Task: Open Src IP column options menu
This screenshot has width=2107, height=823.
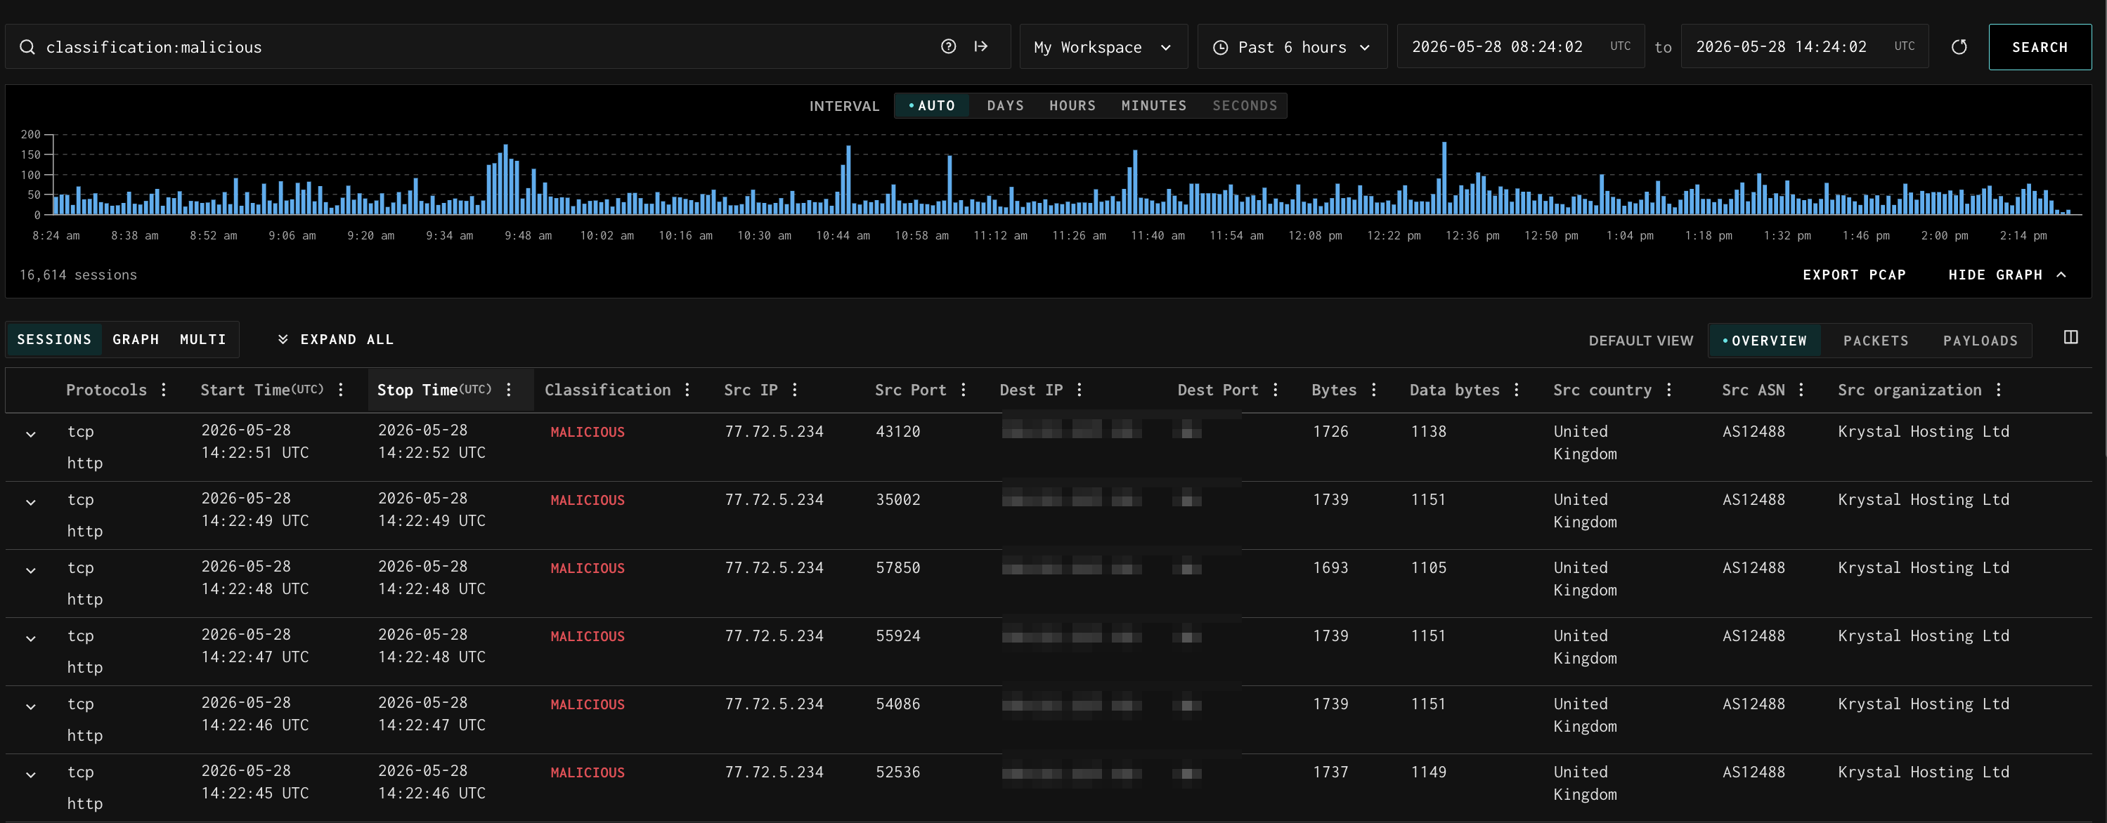Action: (x=794, y=390)
